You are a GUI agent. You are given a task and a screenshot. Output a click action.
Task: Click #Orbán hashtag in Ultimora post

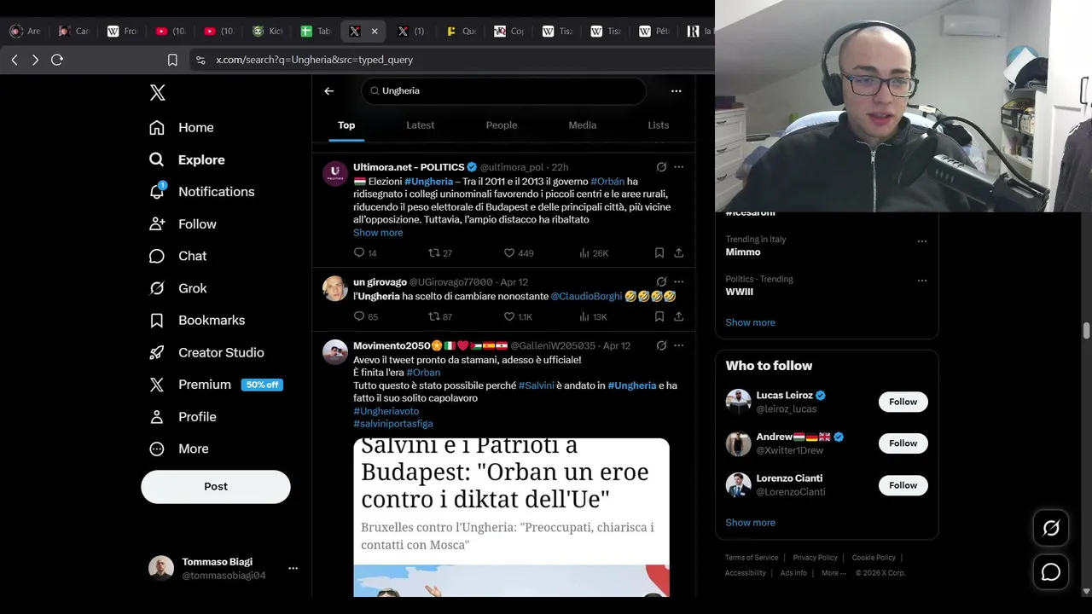(x=607, y=182)
